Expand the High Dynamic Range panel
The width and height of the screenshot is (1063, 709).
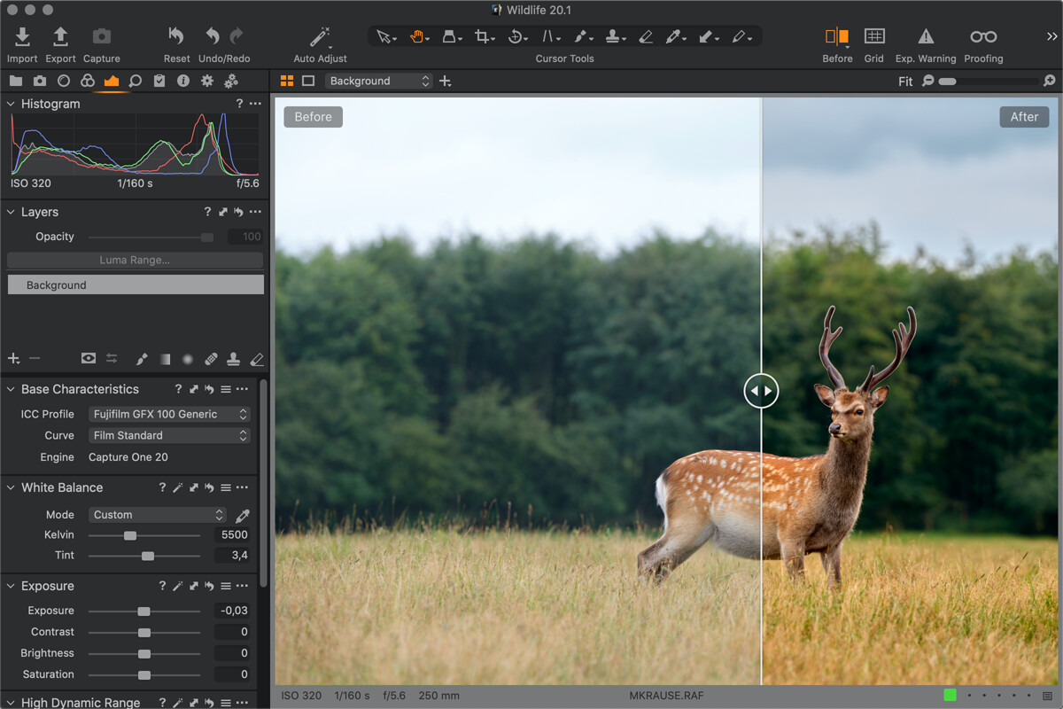click(12, 703)
